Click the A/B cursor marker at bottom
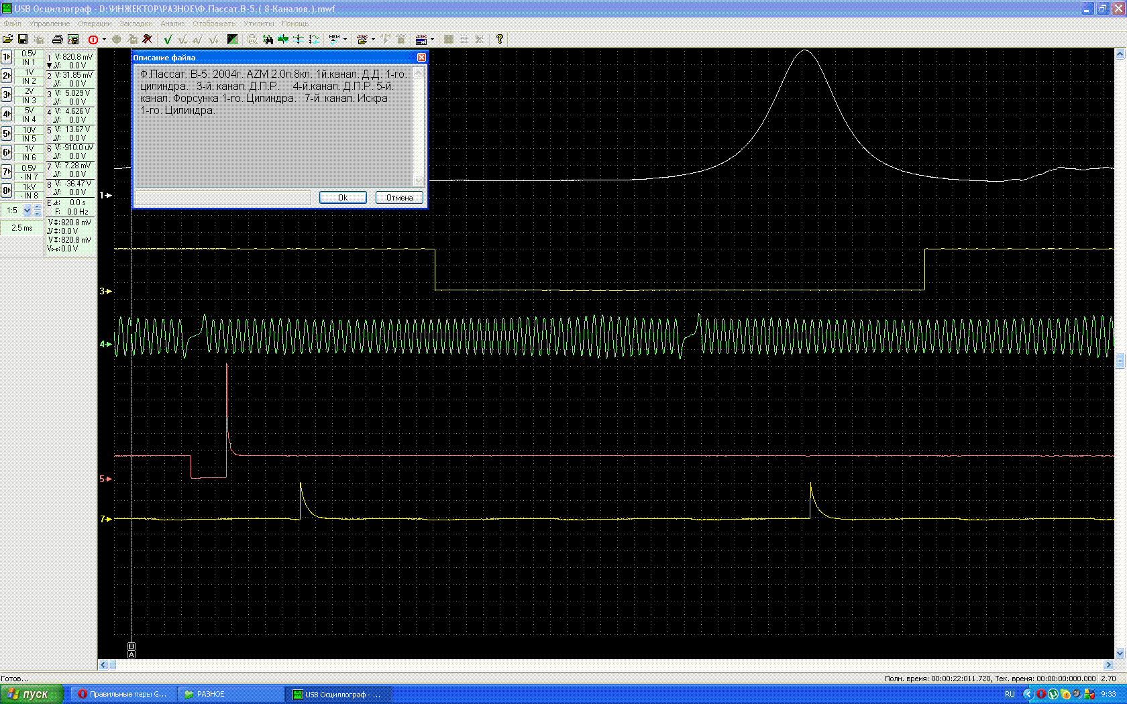Viewport: 1127px width, 704px height. click(131, 650)
